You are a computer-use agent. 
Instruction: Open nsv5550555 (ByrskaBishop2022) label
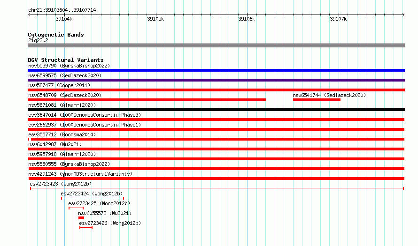(69, 164)
